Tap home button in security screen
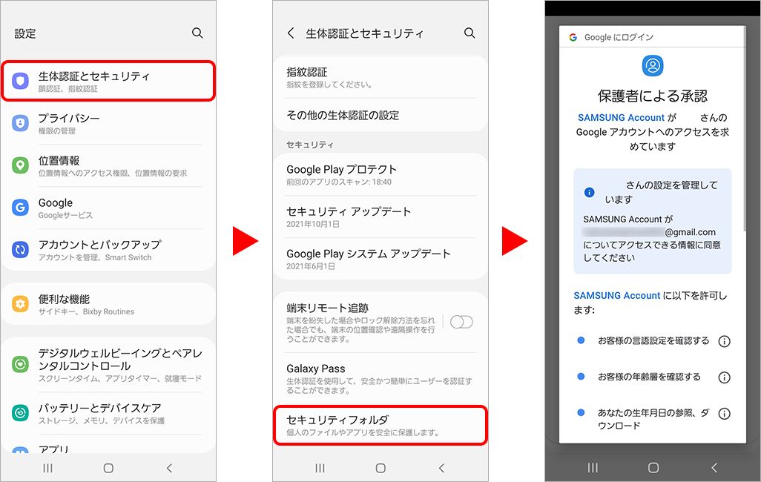The height and width of the screenshot is (482, 761). click(380, 468)
